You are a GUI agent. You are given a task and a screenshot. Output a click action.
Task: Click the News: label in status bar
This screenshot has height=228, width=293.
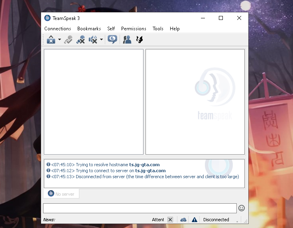click(x=49, y=220)
